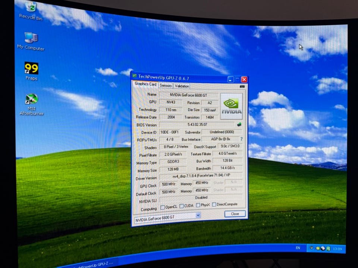Click the ROPs/TMUs value 4 / 8
The width and height of the screenshot is (358, 268).
click(170, 139)
